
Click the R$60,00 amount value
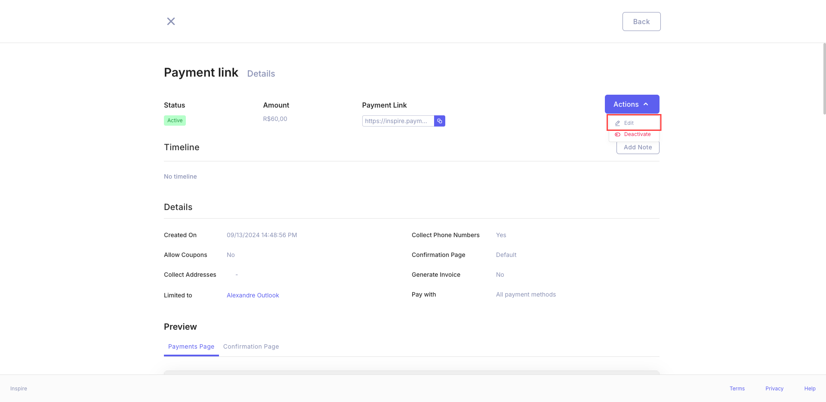[x=275, y=119]
